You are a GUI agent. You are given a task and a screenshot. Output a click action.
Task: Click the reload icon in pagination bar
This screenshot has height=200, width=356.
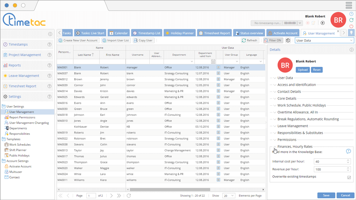(x=129, y=196)
